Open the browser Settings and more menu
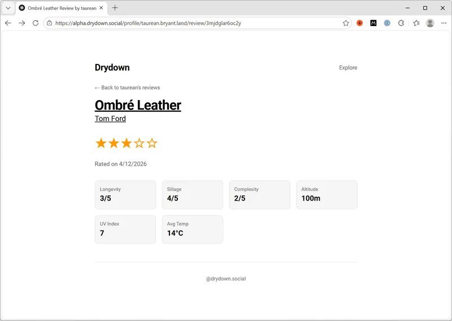 444,23
